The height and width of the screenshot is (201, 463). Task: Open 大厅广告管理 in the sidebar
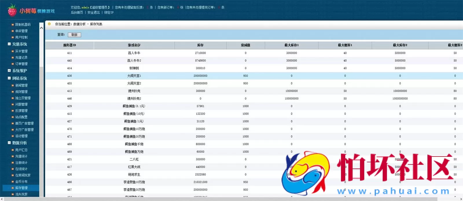24,130
